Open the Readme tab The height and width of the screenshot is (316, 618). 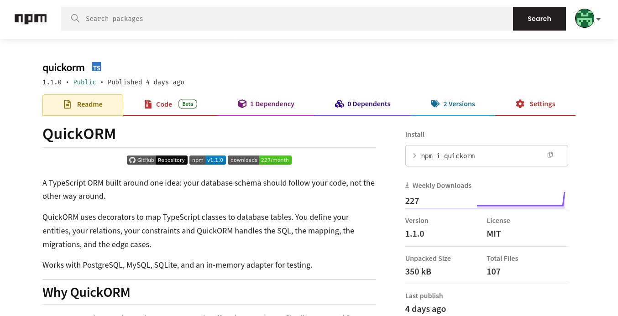[x=83, y=104]
